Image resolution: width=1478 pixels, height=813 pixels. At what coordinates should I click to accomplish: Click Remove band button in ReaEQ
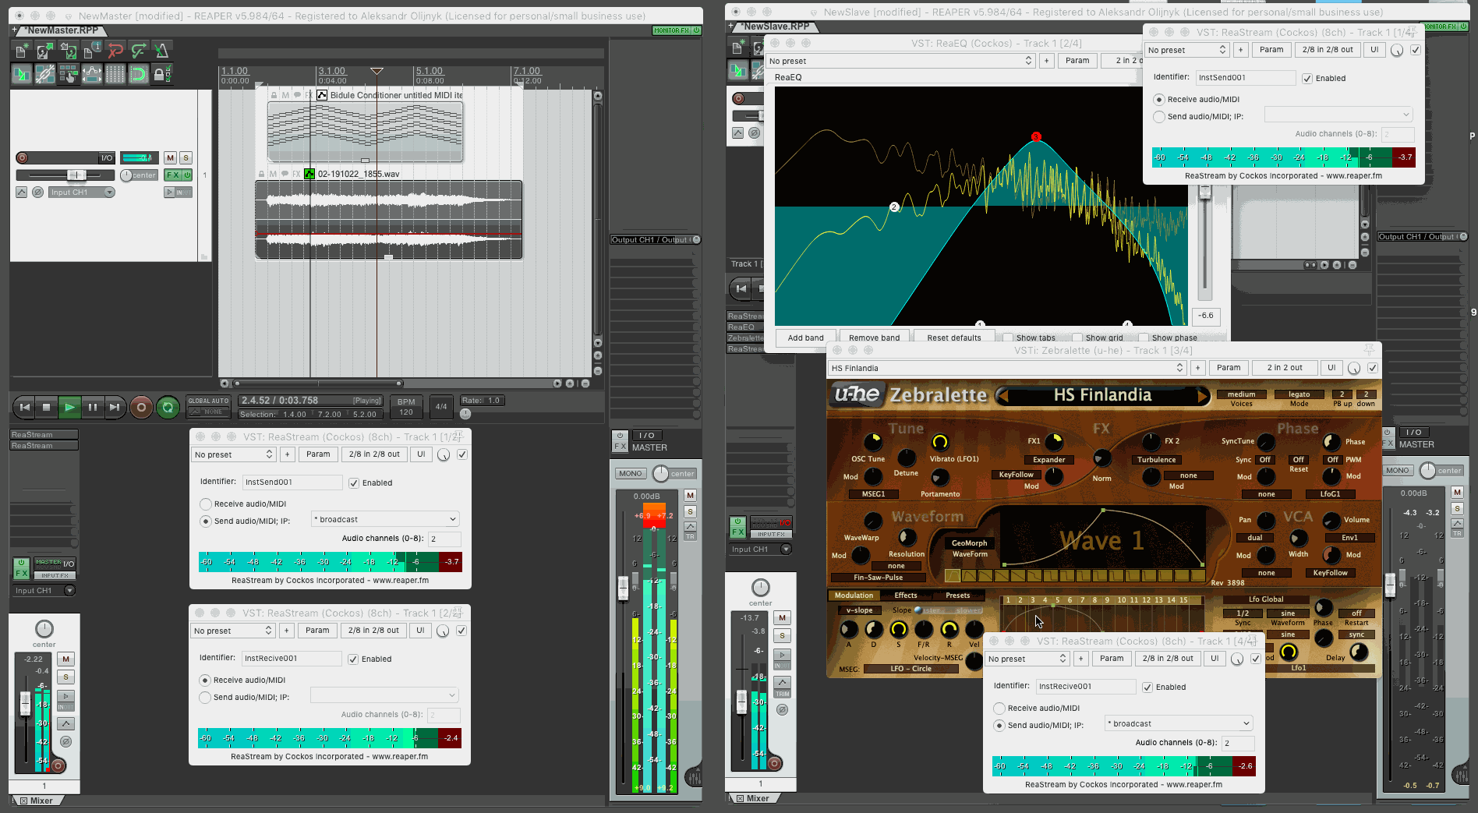pyautogui.click(x=874, y=338)
